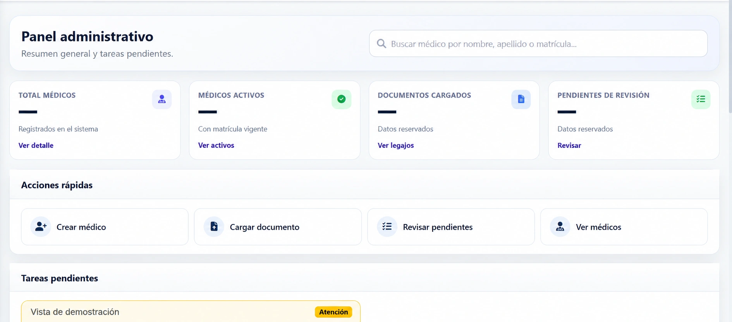Click the Panel administrativo heading

[87, 36]
